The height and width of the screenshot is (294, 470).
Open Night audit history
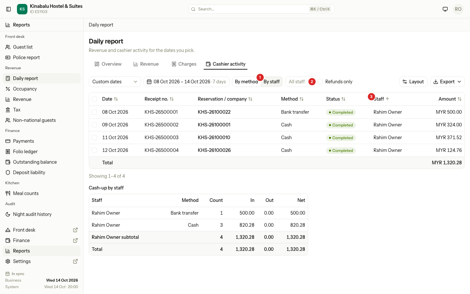point(41,214)
